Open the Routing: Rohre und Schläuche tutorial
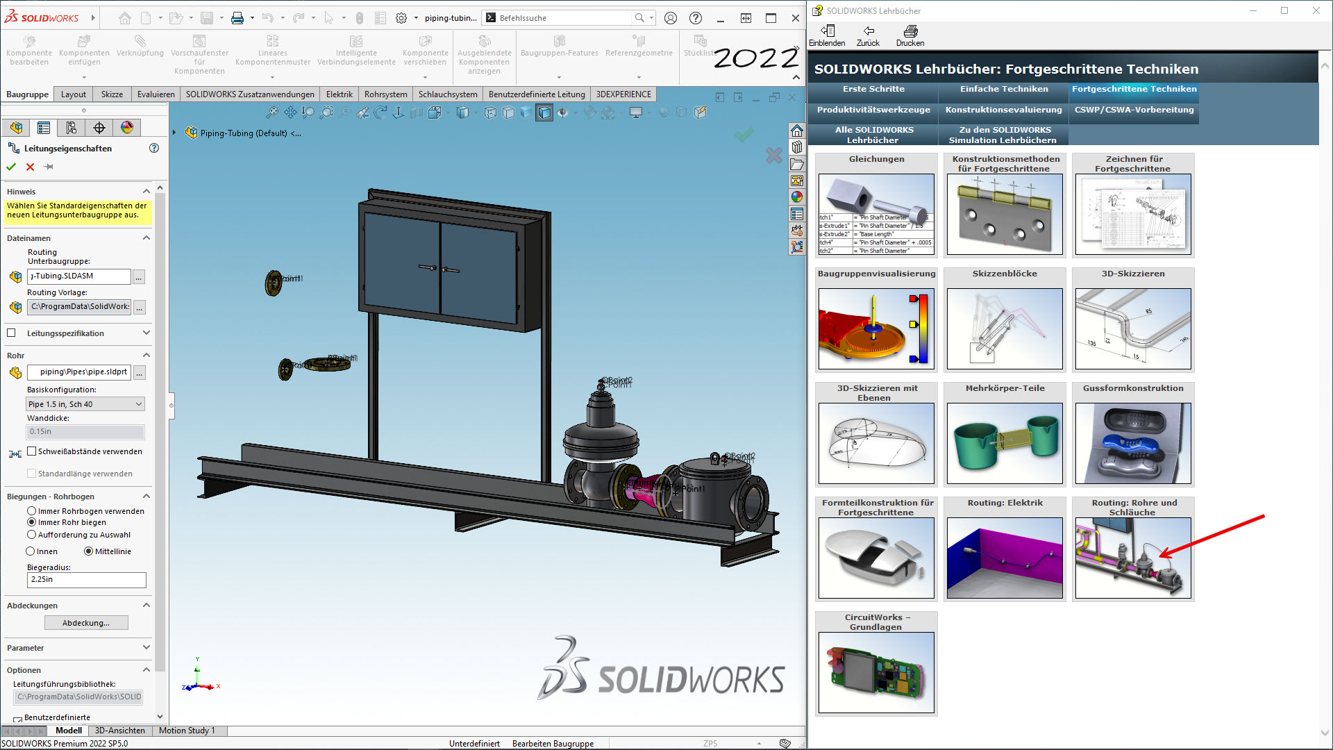 pyautogui.click(x=1133, y=549)
